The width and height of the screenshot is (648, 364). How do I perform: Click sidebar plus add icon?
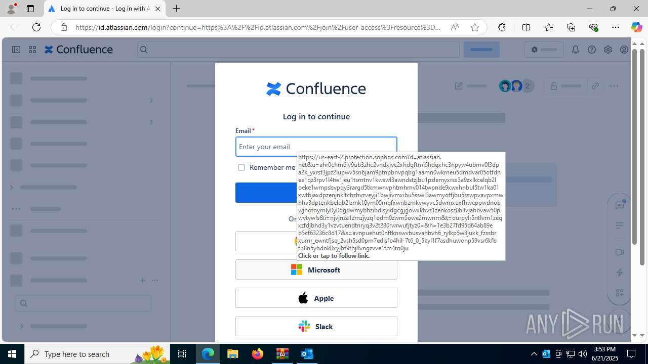143,280
